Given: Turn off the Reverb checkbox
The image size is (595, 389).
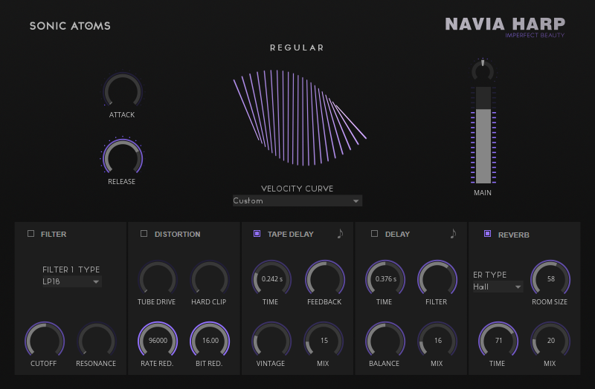Looking at the screenshot, I should (x=487, y=234).
